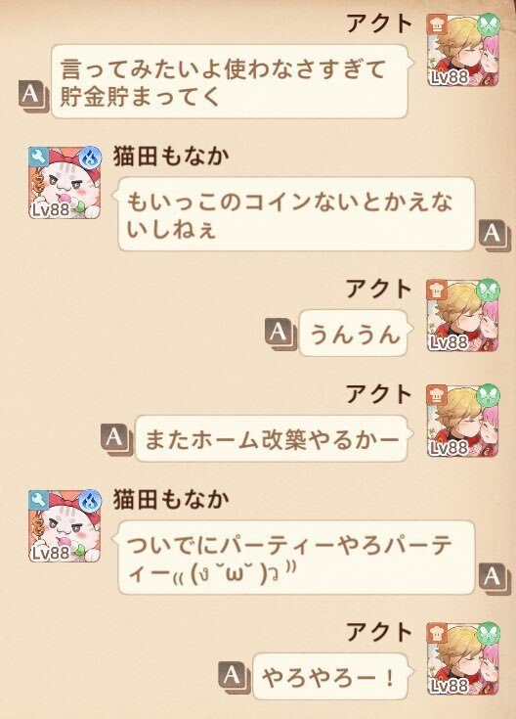
Task: Tap the translate "A" icon beside またホーム改築やるかー
Action: (x=116, y=439)
